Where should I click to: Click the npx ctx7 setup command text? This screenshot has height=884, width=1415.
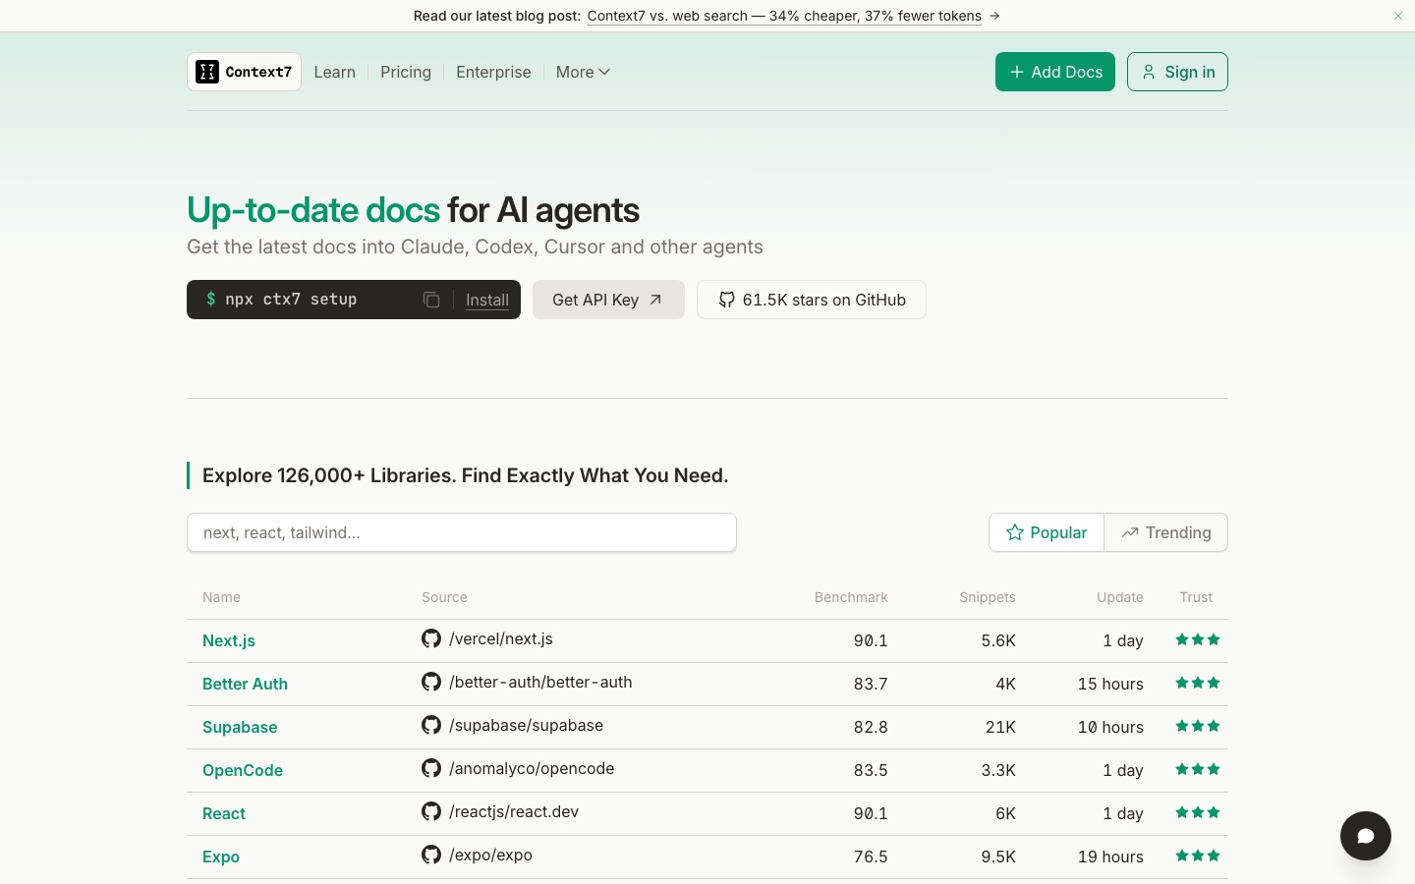(291, 300)
